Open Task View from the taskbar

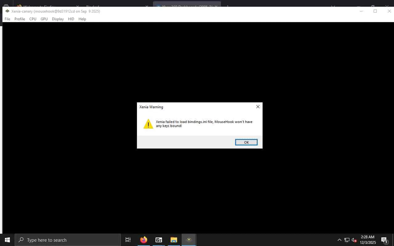click(128, 240)
